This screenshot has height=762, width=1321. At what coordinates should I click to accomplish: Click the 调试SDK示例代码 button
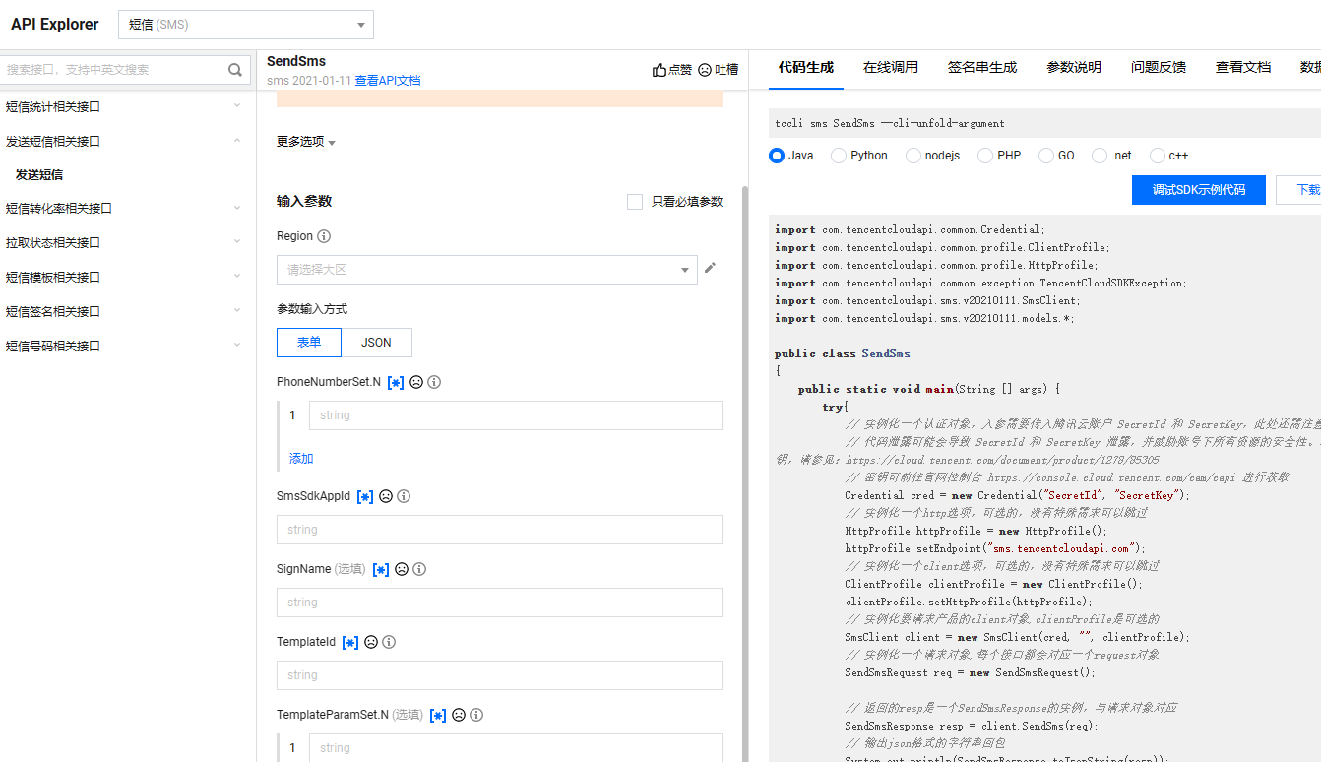coord(1199,190)
